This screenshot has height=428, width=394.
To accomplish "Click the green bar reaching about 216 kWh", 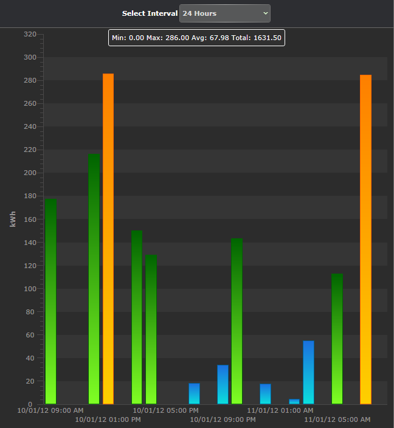I will tap(94, 279).
